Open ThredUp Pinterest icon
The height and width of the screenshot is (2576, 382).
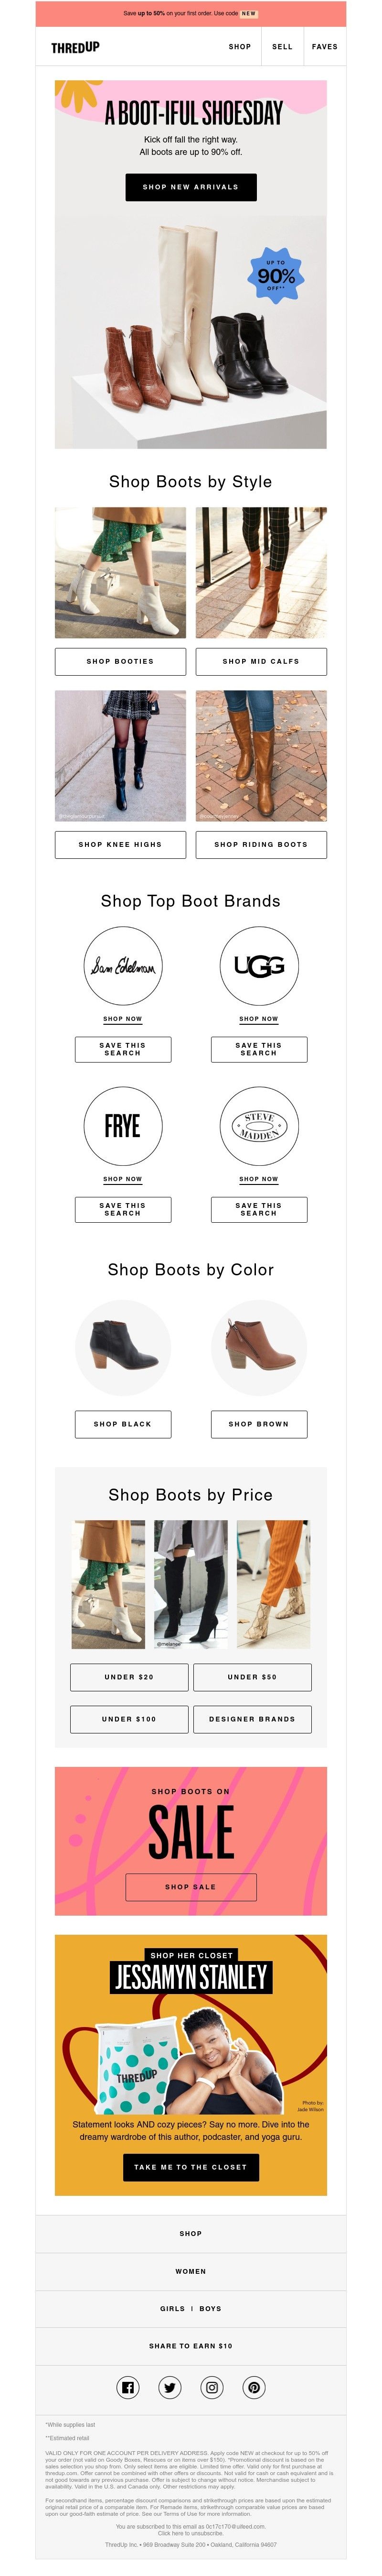[x=255, y=2387]
